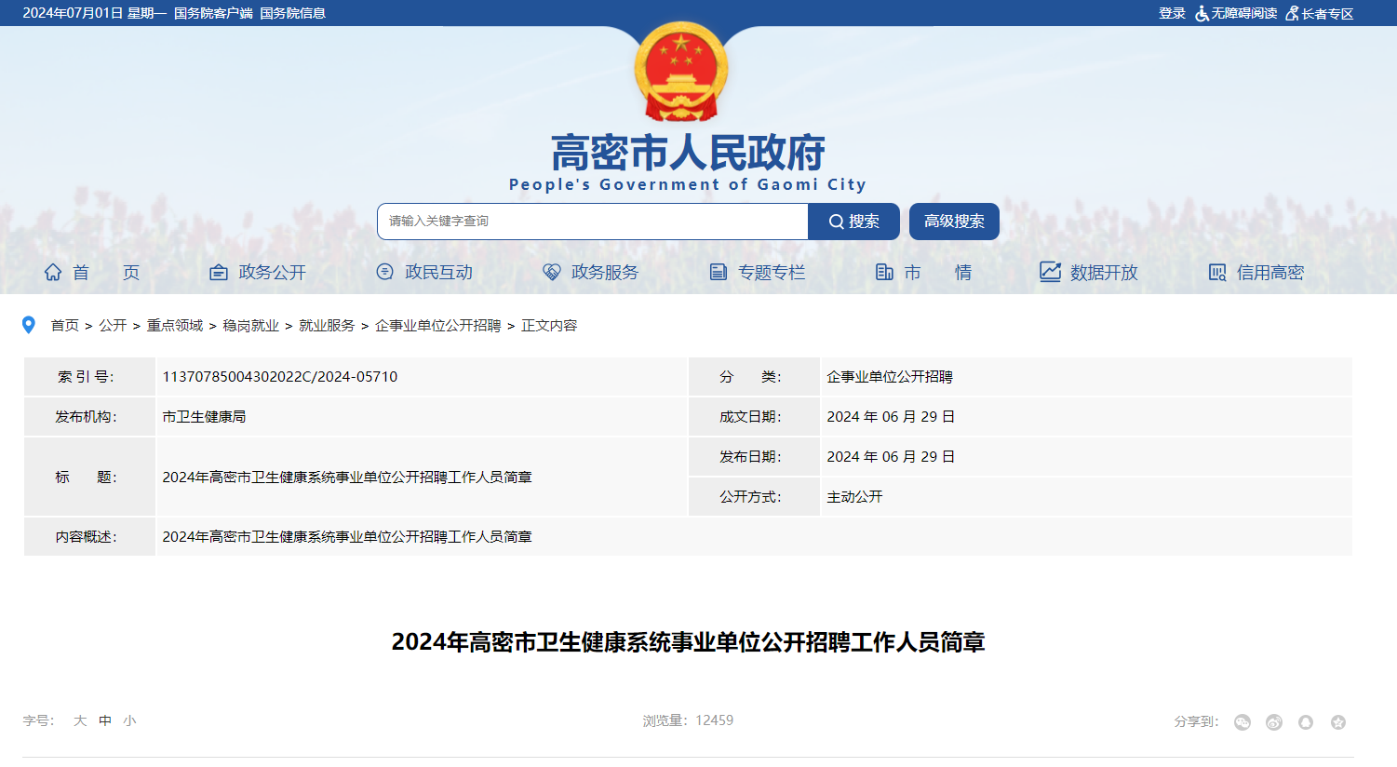Open 数据开放 navigation menu
Screen dimensions: 1397x767
click(x=1104, y=272)
